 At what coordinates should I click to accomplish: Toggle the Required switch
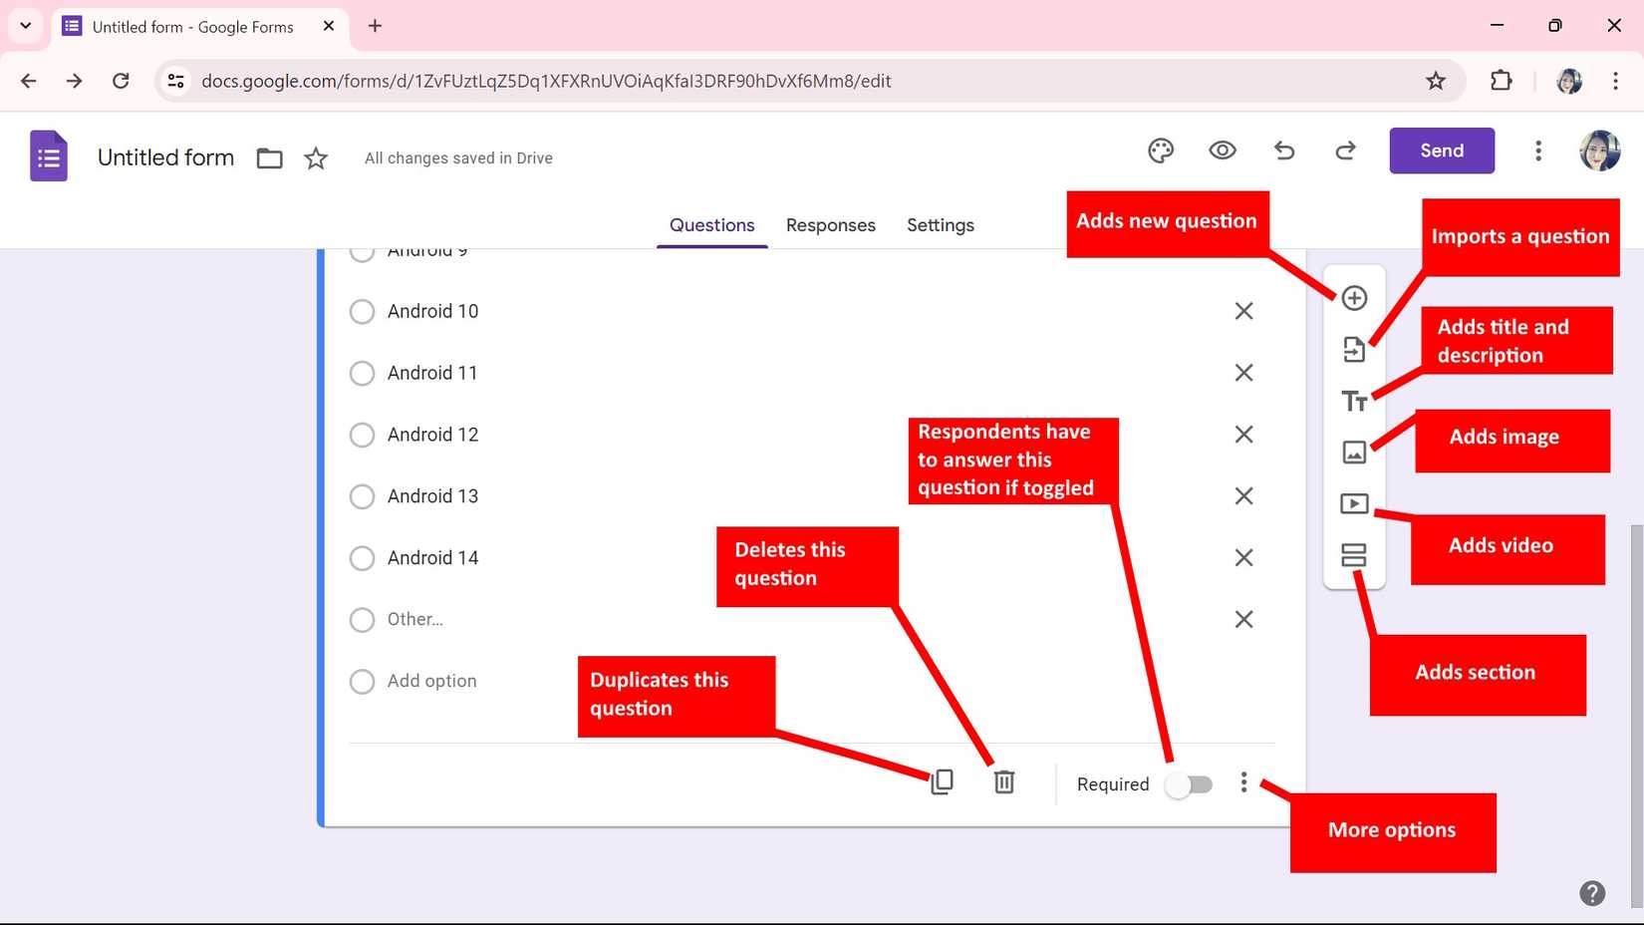point(1191,784)
